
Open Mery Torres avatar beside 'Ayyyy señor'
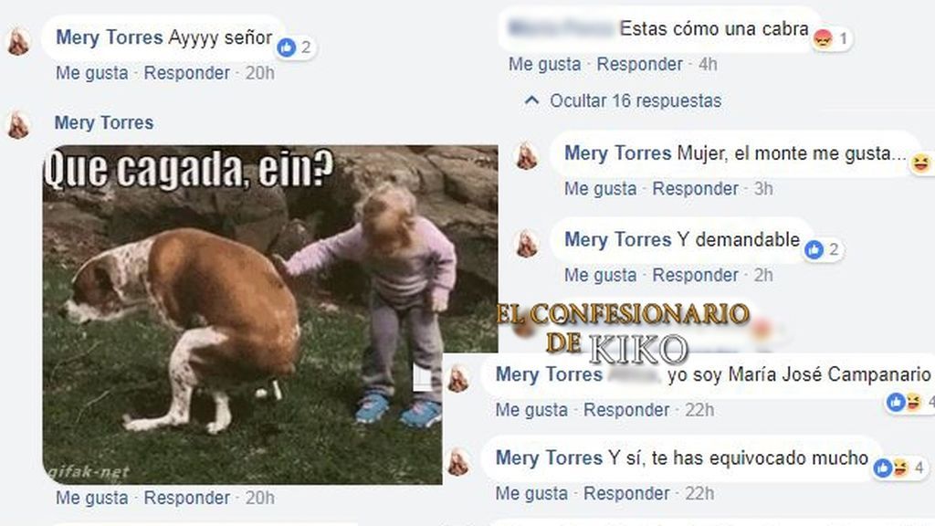(x=18, y=42)
